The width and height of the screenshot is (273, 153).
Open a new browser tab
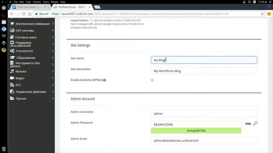[97, 7]
